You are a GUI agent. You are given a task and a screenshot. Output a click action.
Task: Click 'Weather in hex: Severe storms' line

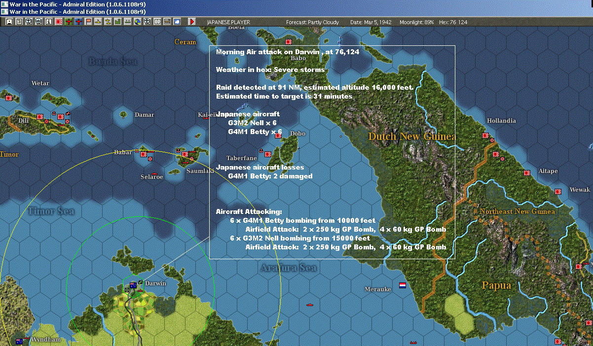(270, 70)
